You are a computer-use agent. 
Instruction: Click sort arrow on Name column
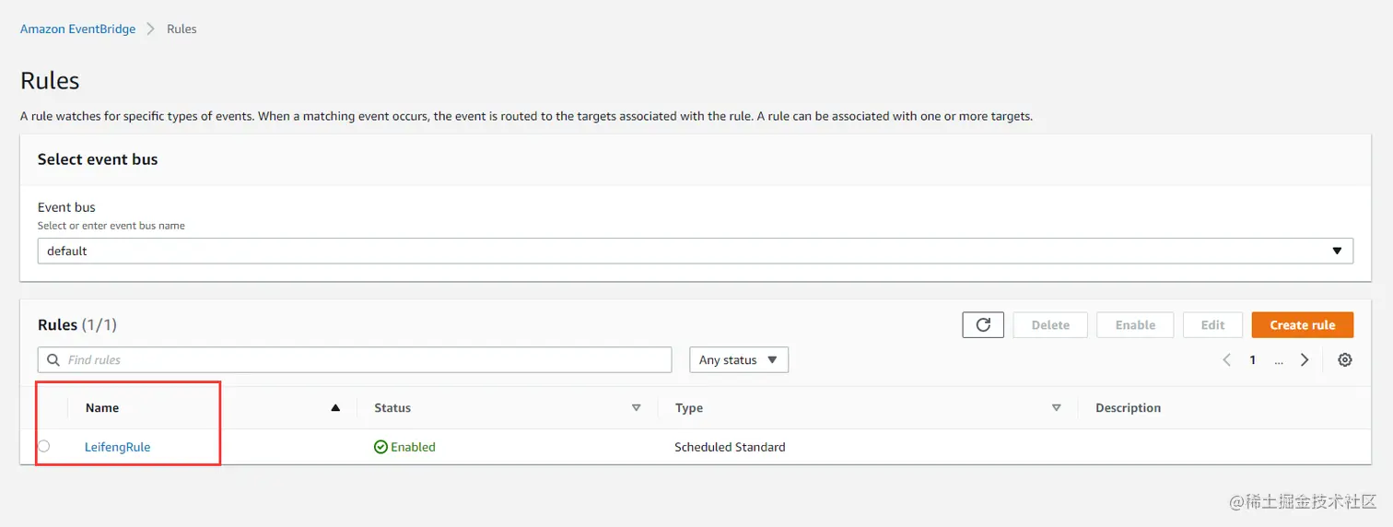pyautogui.click(x=335, y=408)
